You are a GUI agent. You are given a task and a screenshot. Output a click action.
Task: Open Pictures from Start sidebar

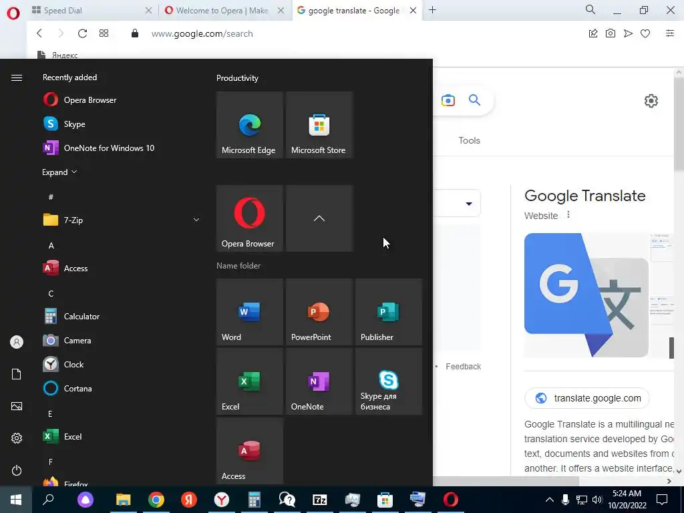click(17, 406)
